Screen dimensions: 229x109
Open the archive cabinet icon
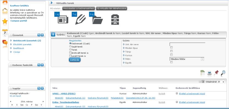pos(115,19)
